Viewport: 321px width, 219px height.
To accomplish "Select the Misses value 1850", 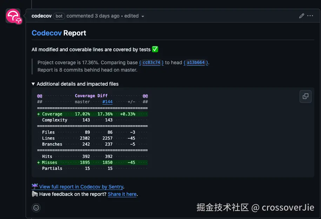I will 107,162.
